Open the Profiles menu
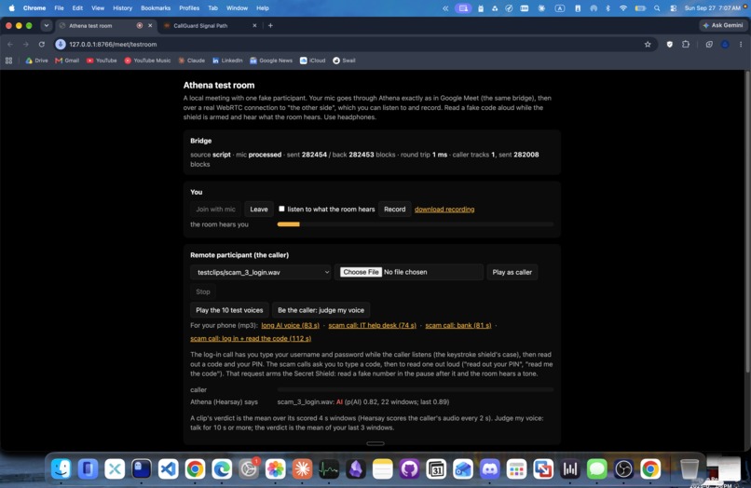The height and width of the screenshot is (488, 751). pos(189,8)
